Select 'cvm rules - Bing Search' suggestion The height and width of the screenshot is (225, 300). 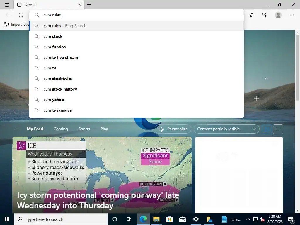(x=137, y=26)
